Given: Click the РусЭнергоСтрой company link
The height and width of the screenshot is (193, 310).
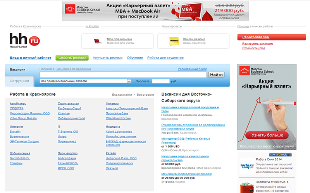Looking at the screenshot, I should coord(69,108).
